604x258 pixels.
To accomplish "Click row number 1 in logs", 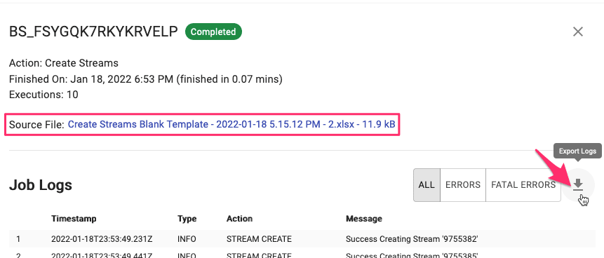I will [x=18, y=239].
